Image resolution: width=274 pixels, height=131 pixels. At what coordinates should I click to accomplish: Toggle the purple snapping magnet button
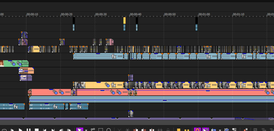[x=197, y=130]
